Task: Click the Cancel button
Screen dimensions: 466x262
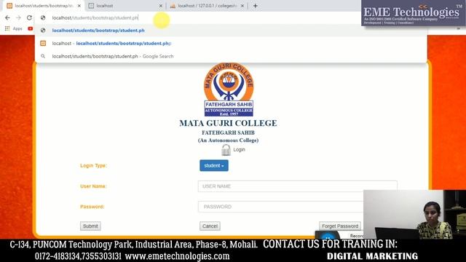Action: point(210,226)
